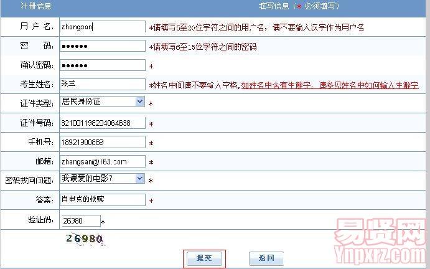Click the 证件号码 ID number field
This screenshot has height=269, width=430.
pyautogui.click(x=103, y=123)
